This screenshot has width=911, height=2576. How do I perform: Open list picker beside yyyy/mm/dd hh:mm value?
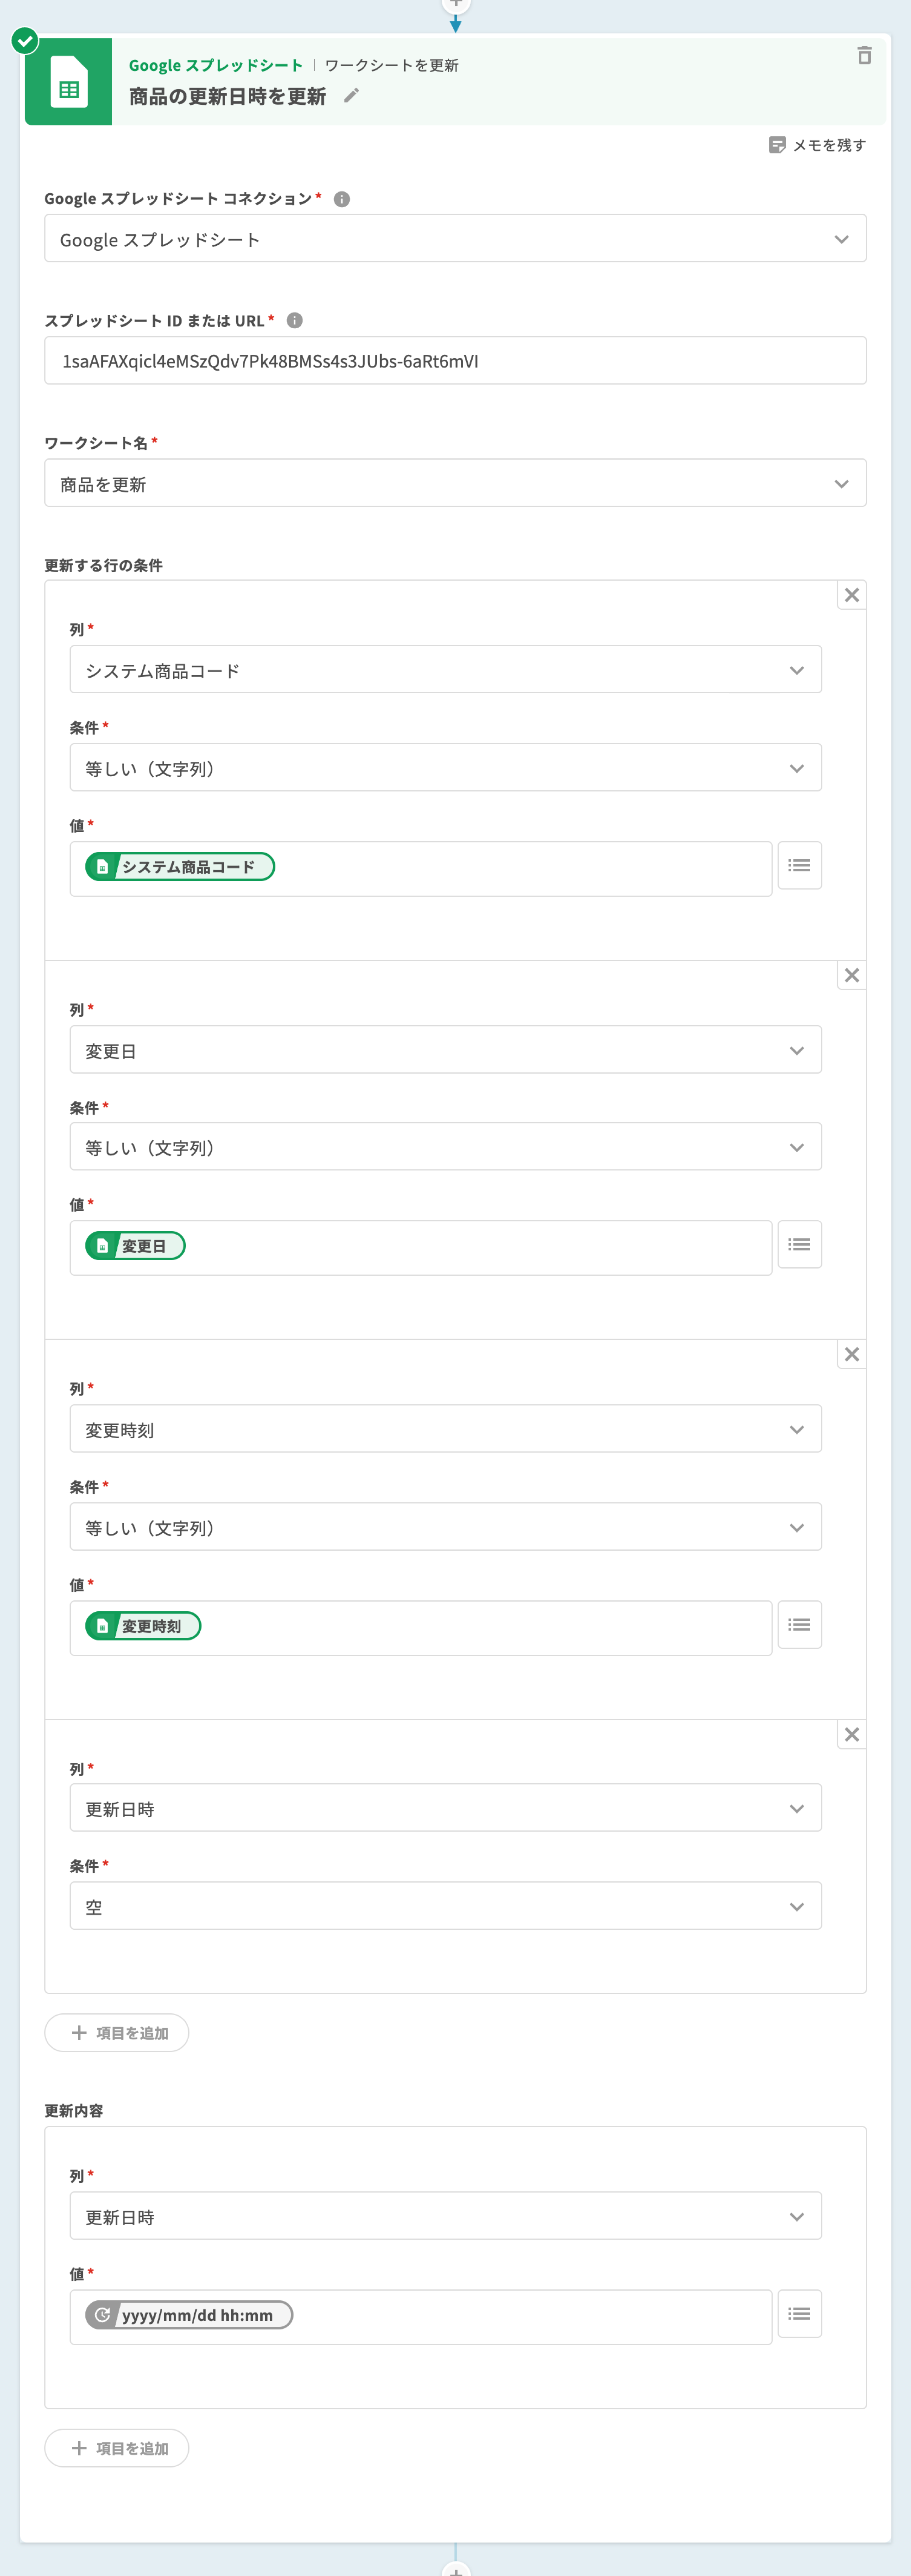tap(799, 2314)
